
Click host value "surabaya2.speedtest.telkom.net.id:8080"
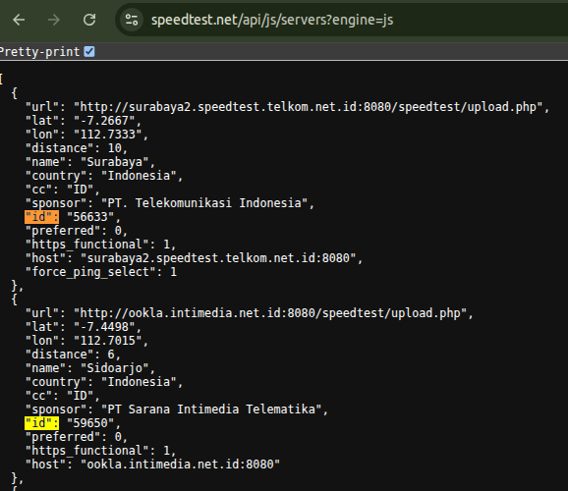(218, 258)
